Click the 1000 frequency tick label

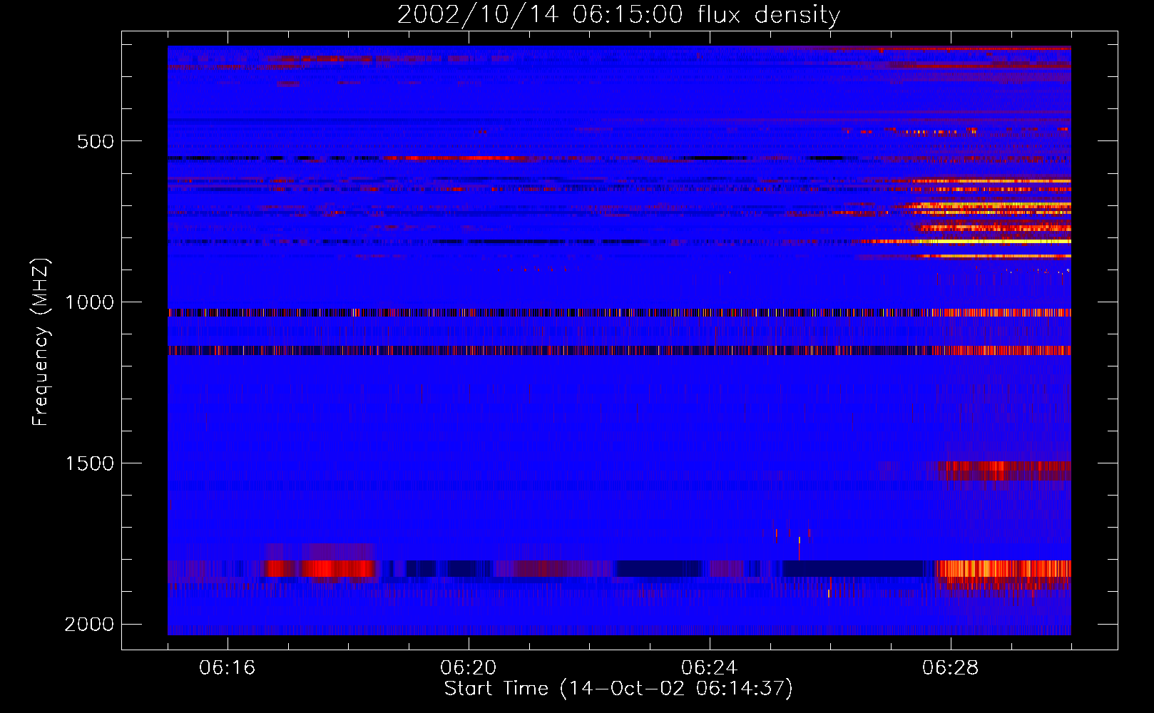89,302
